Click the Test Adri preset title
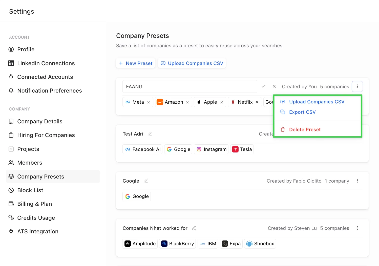The width and height of the screenshot is (379, 266). point(133,134)
